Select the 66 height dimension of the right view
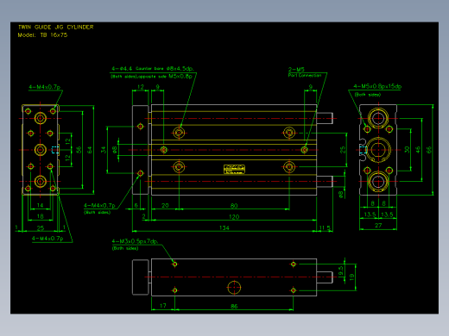 429,150
